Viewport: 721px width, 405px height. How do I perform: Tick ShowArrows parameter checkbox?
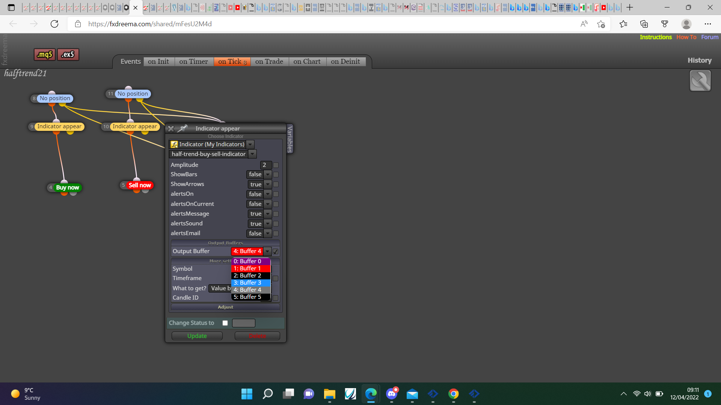click(x=276, y=184)
